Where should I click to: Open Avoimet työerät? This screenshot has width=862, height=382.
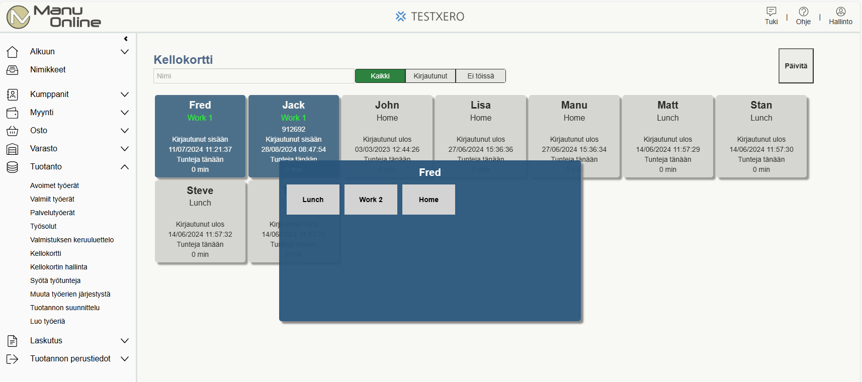pos(54,185)
